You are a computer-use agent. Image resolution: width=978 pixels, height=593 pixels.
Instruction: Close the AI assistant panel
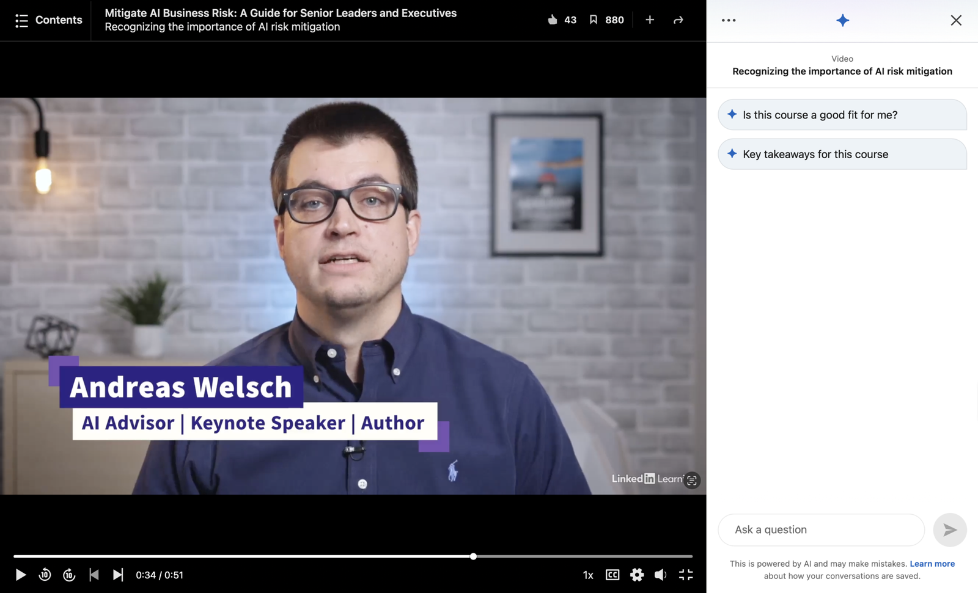pyautogui.click(x=956, y=20)
